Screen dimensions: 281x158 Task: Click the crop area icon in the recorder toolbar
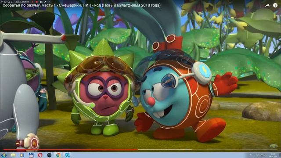(12, 2)
